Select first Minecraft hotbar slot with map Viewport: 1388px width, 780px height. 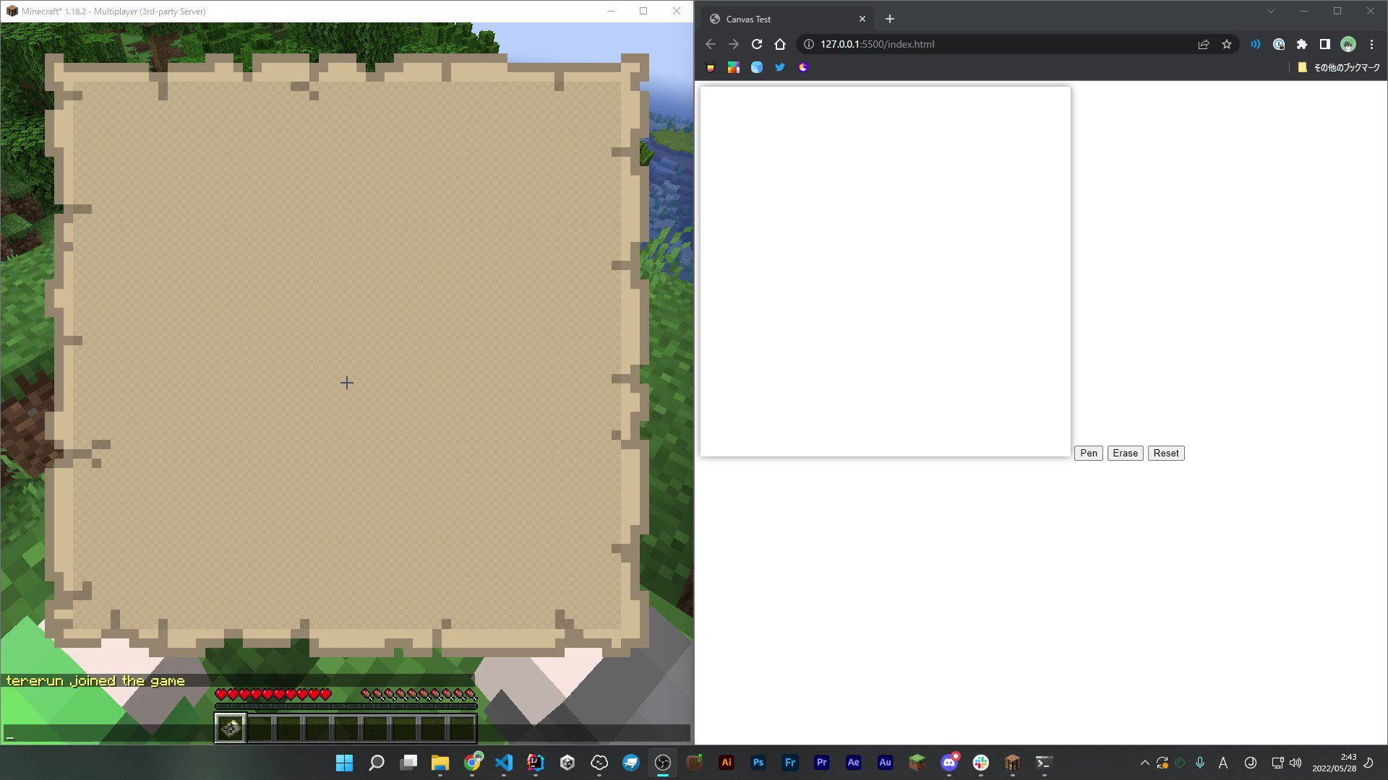pos(231,728)
